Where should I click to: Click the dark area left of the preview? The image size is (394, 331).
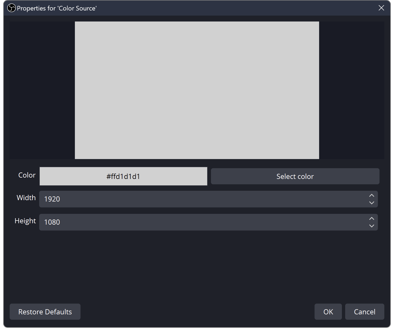pyautogui.click(x=42, y=90)
